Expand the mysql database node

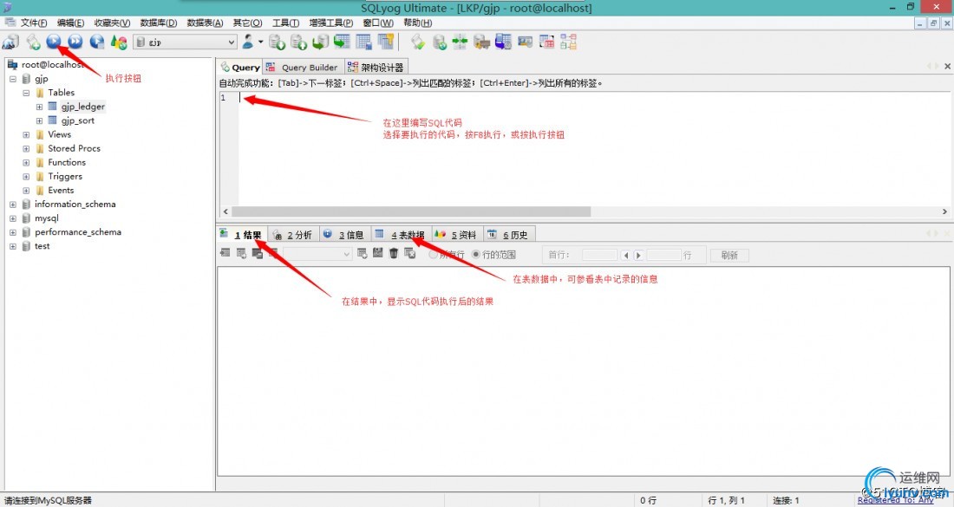click(13, 219)
